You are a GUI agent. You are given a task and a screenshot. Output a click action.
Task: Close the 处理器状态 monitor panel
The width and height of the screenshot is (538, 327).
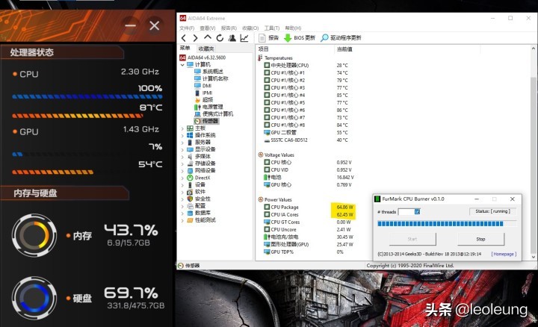tap(155, 25)
